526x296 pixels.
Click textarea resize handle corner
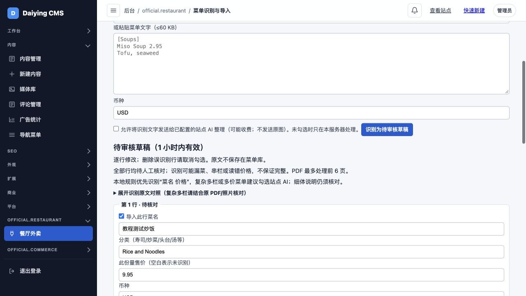(507, 91)
